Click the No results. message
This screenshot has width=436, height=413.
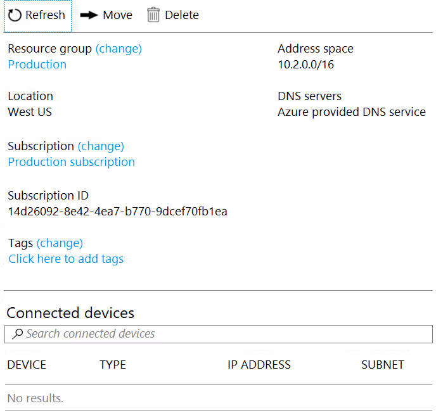[35, 398]
